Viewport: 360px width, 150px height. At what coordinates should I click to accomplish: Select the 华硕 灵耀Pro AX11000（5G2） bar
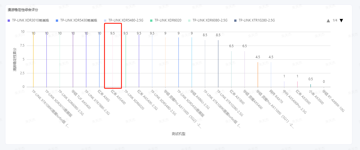tap(165, 62)
